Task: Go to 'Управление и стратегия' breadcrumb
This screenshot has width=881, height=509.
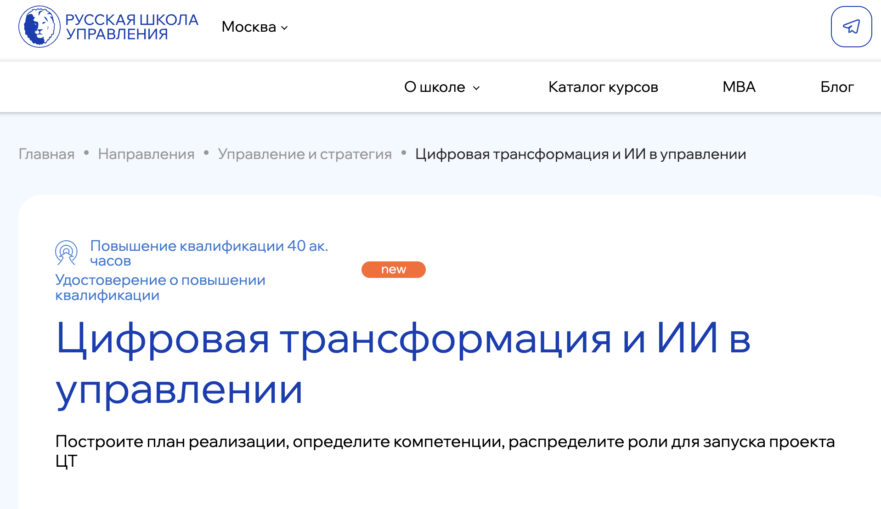Action: pyautogui.click(x=305, y=154)
